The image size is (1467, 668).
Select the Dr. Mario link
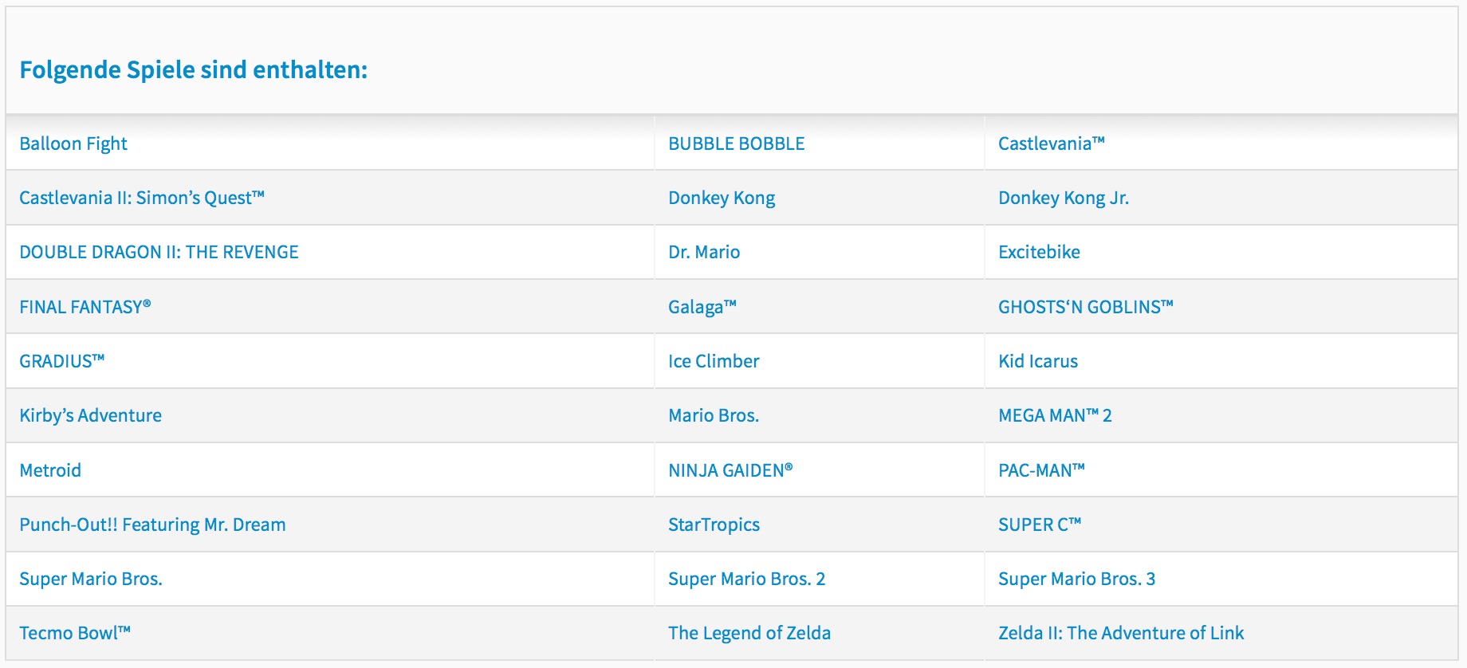[x=704, y=252]
